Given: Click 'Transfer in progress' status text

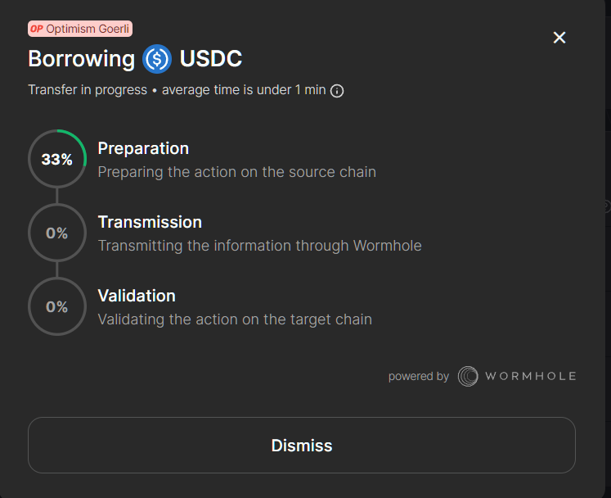Looking at the screenshot, I should pyautogui.click(x=88, y=90).
